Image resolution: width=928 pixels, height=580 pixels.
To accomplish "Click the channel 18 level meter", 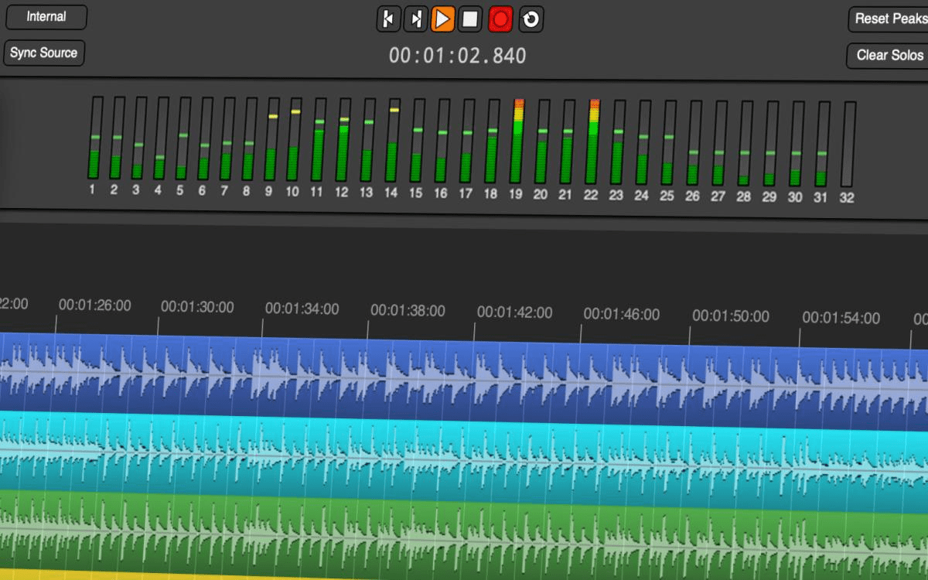I will [491, 141].
